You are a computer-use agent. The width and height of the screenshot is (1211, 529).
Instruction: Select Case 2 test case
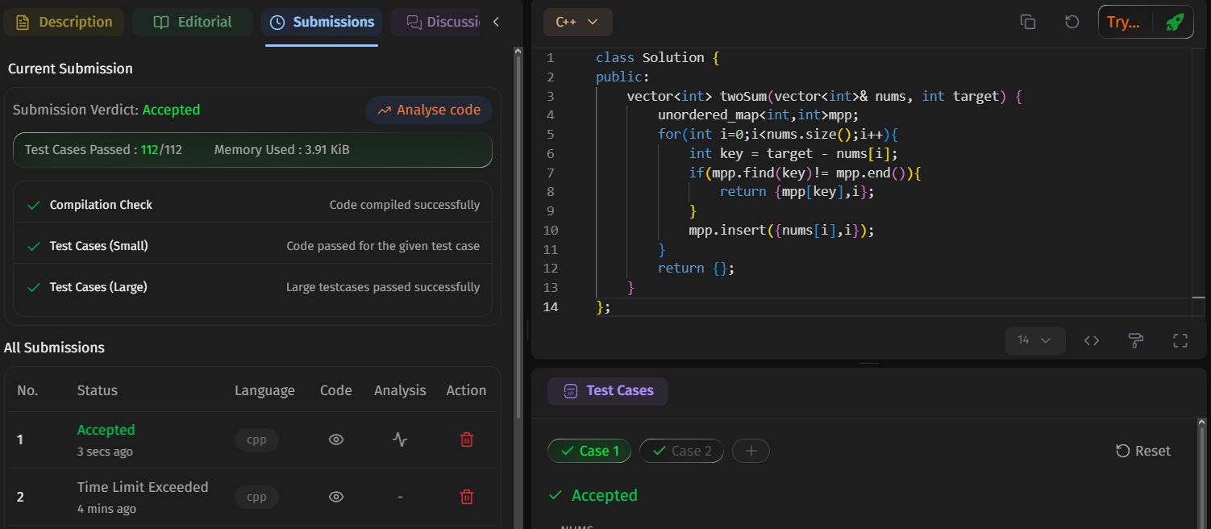tap(681, 451)
